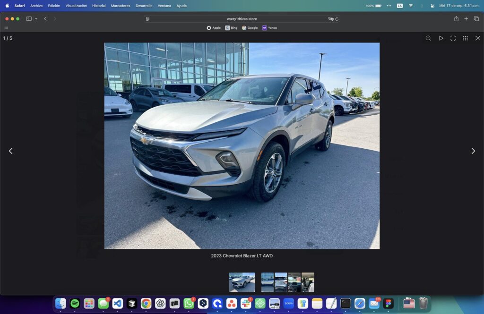Select the rear view thumbnail
The image size is (484, 314).
pyautogui.click(x=281, y=282)
